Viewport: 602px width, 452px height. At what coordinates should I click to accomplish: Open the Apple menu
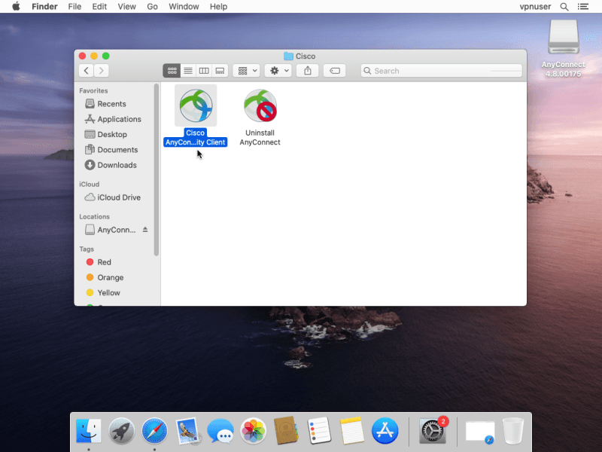pyautogui.click(x=16, y=7)
